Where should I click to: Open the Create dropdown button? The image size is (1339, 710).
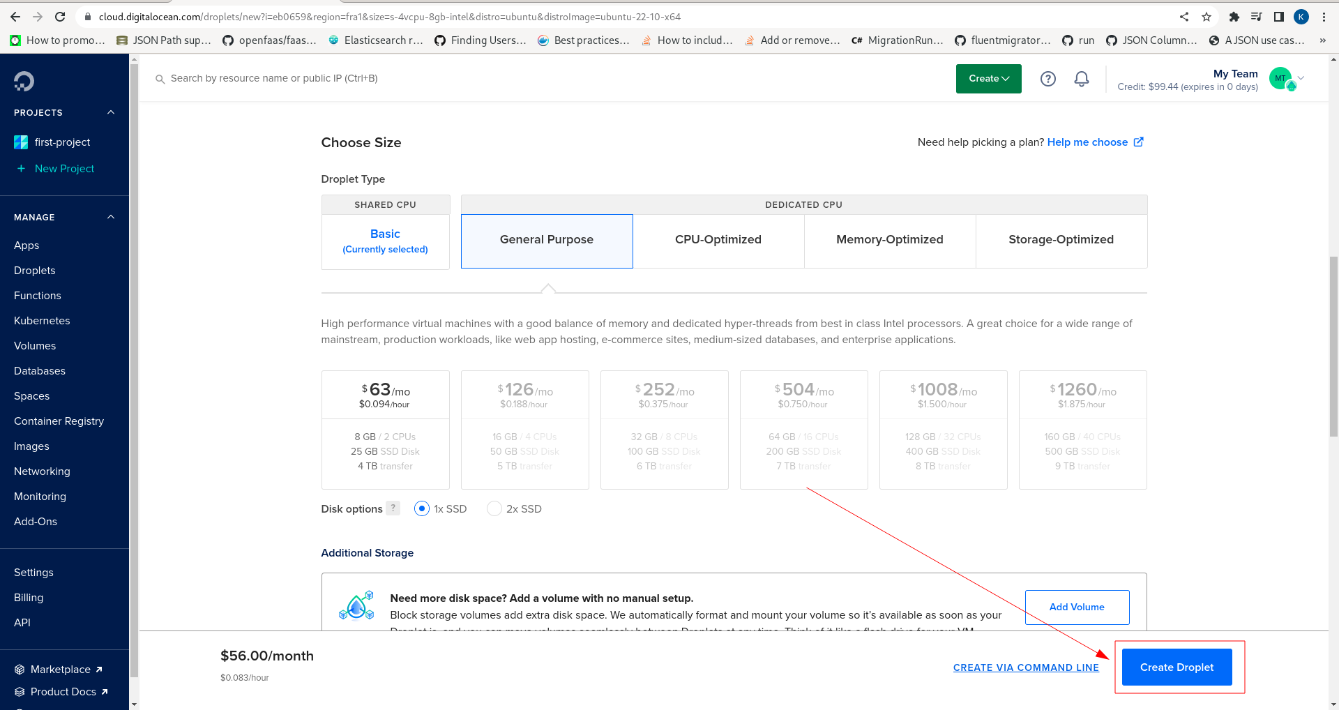pyautogui.click(x=988, y=79)
